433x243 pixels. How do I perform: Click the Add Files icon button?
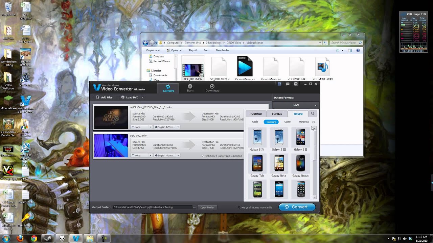coord(104,97)
